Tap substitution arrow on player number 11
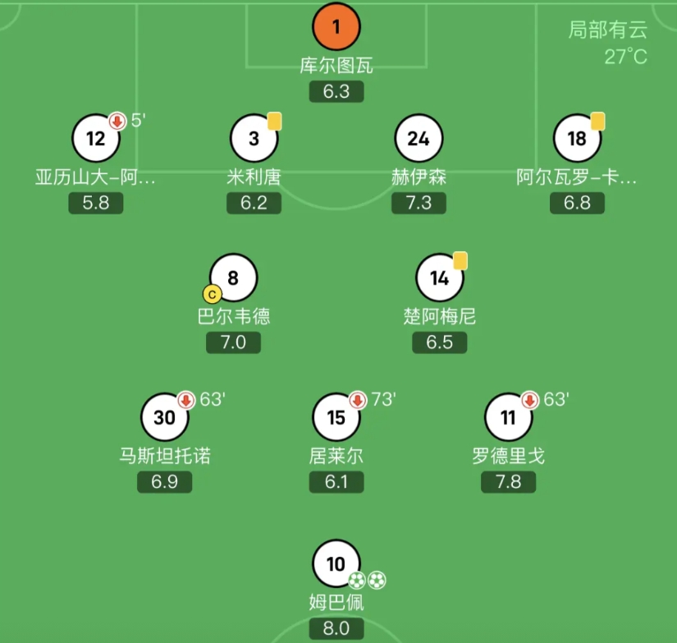Viewport: 677px width, 643px height. click(x=530, y=400)
